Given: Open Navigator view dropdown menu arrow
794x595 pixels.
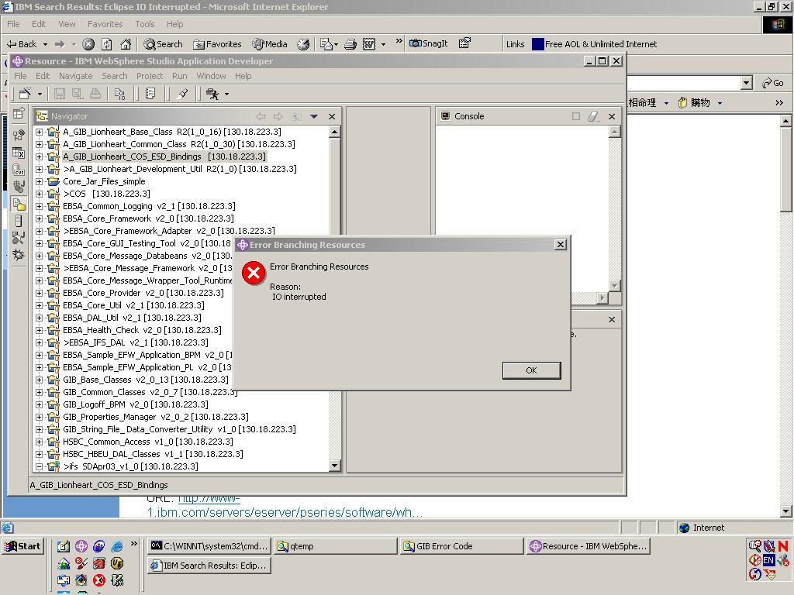Looking at the screenshot, I should pyautogui.click(x=314, y=116).
